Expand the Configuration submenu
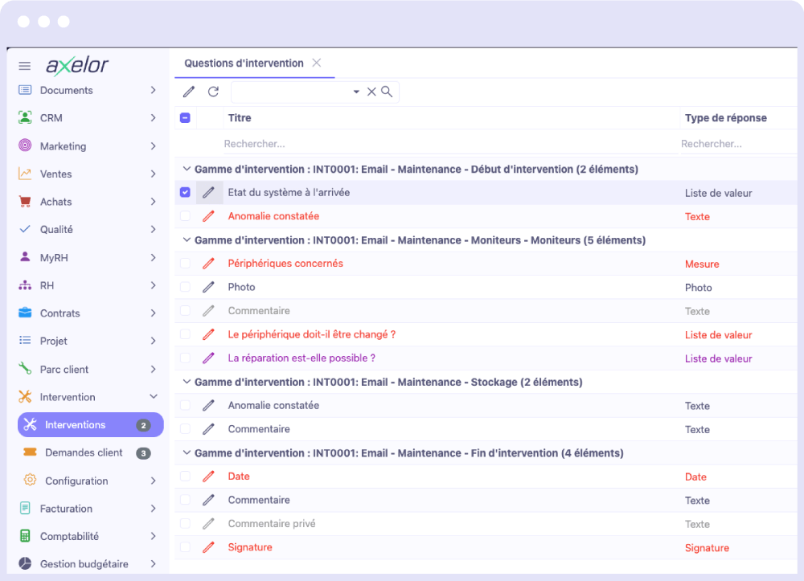 click(153, 481)
